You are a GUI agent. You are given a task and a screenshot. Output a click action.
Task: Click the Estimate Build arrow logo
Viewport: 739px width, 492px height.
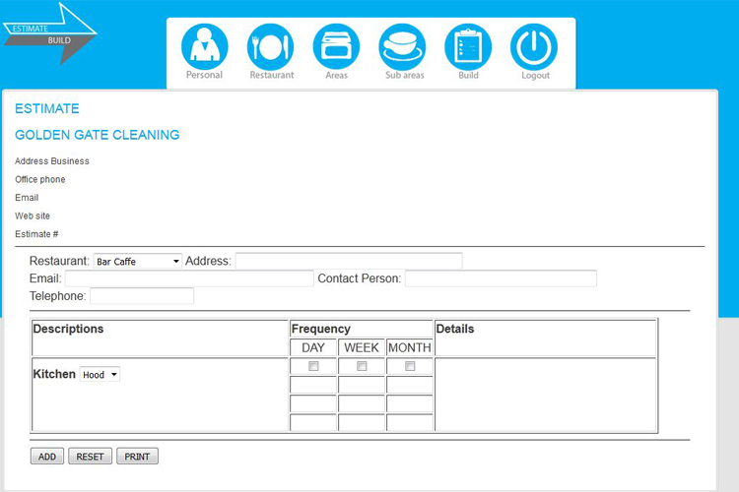tap(49, 32)
